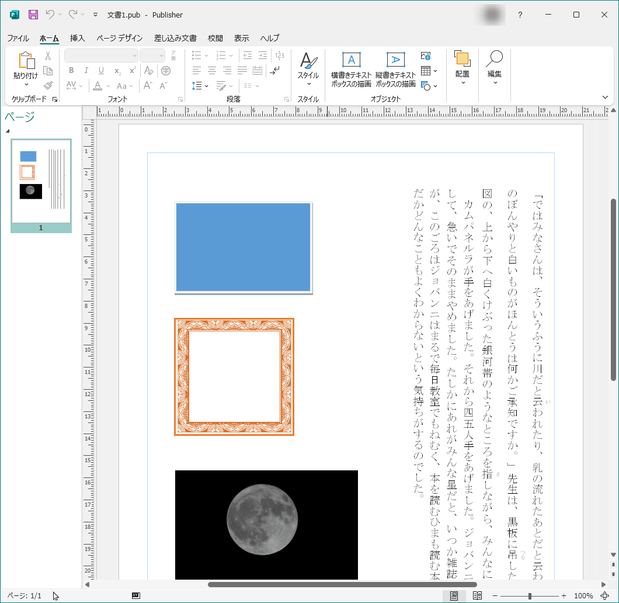Click the align text center icon
The width and height of the screenshot is (619, 603).
[x=211, y=71]
